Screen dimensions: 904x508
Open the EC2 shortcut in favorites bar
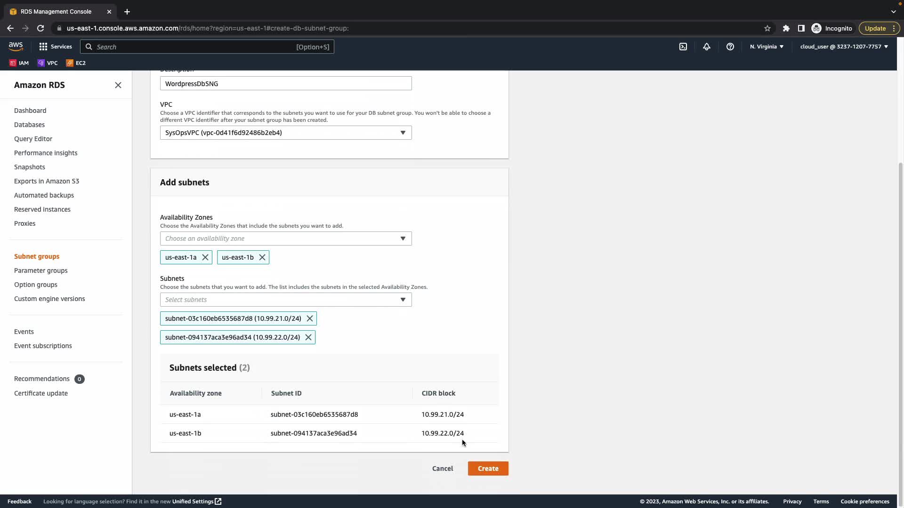(x=76, y=63)
